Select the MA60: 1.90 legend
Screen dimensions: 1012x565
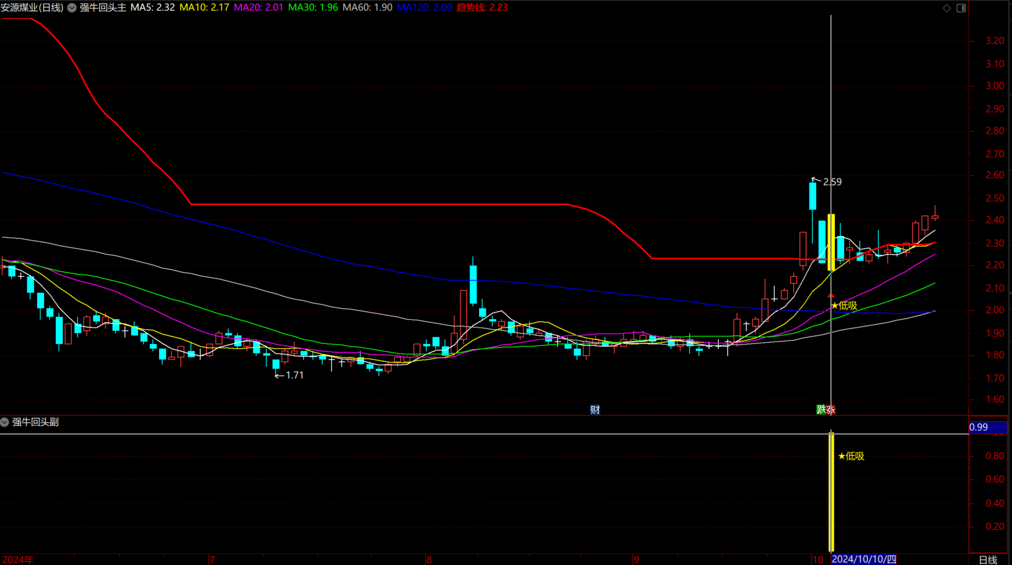[368, 8]
